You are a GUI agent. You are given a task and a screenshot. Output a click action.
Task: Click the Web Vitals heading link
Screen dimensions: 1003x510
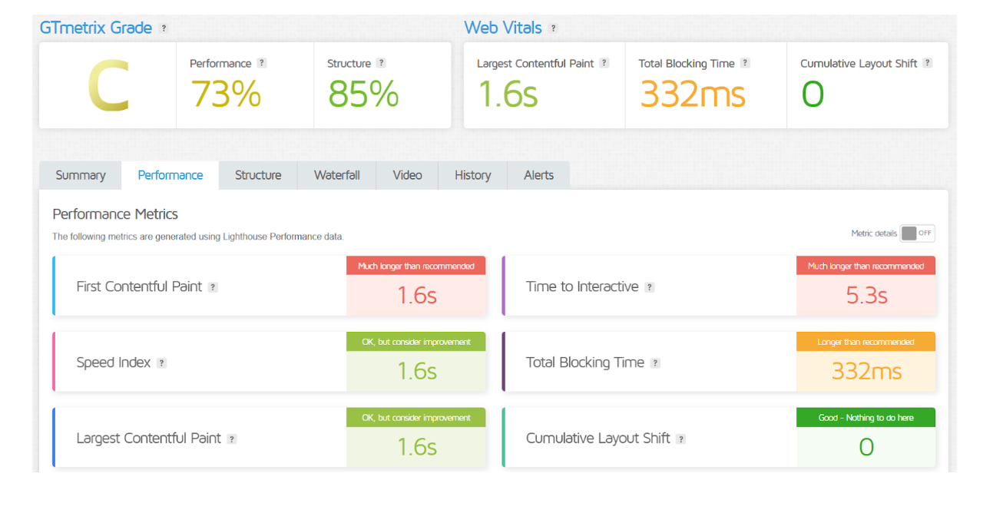[503, 28]
